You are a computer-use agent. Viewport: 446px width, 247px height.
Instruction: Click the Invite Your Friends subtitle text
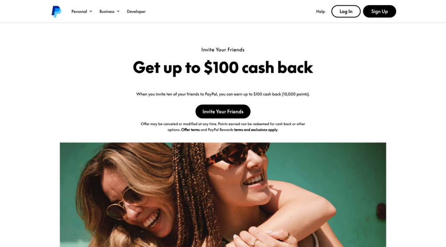tap(223, 50)
